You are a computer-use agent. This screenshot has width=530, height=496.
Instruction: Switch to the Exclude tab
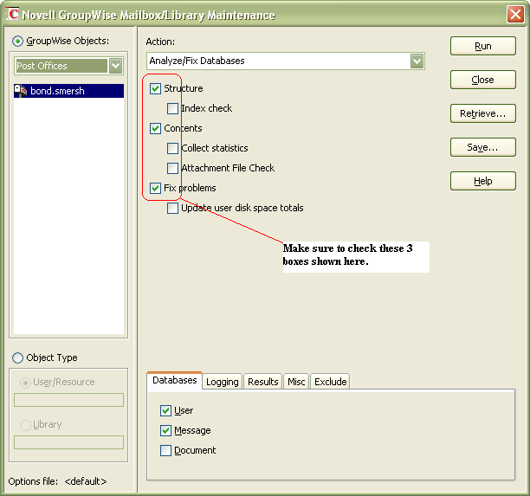pyautogui.click(x=330, y=382)
